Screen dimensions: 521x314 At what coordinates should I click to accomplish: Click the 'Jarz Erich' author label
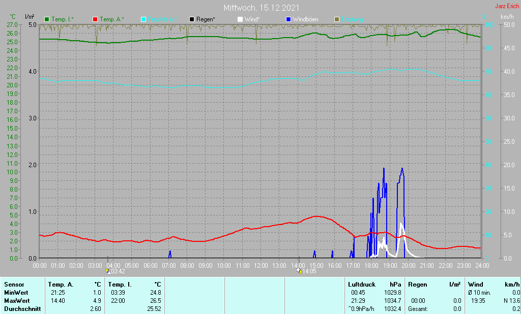507,6
